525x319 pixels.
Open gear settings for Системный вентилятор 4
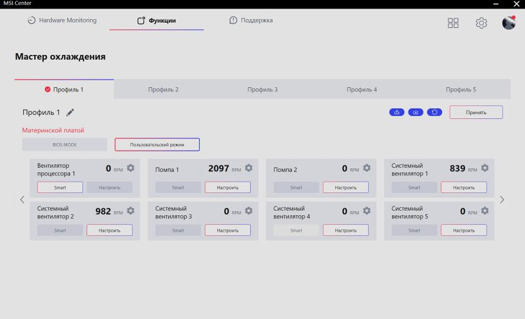[366, 211]
